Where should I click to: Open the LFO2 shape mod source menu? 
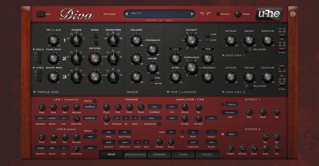(x=38, y=68)
